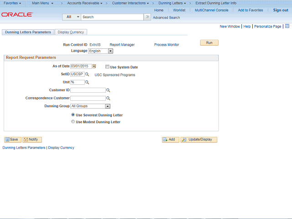
Task: Open the Correspondence Customer lookup magnifier
Action: click(108, 99)
